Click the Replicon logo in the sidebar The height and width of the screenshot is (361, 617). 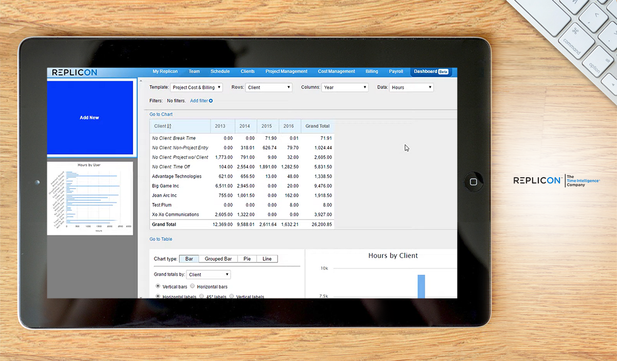tap(74, 72)
